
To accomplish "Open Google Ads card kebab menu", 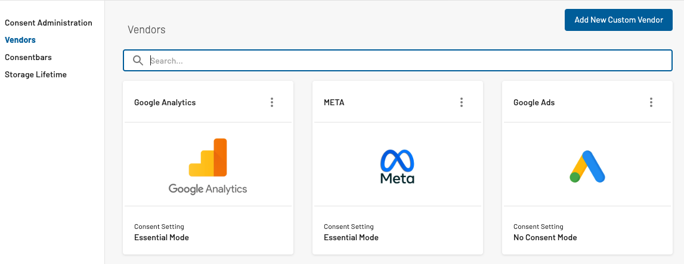I will tap(651, 103).
